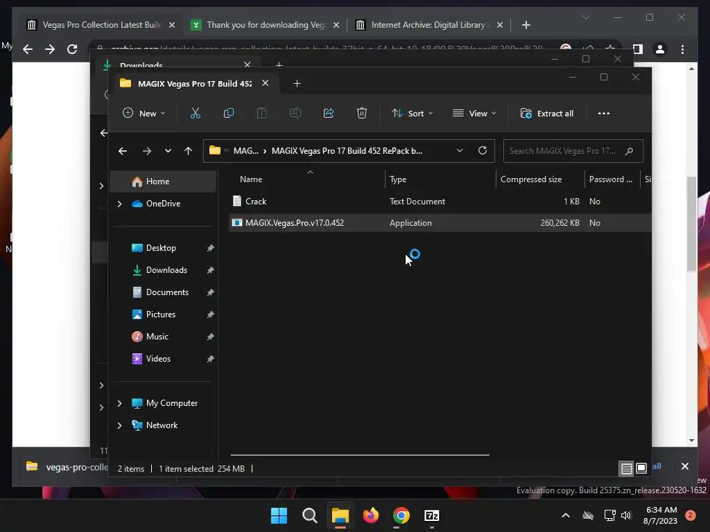Image resolution: width=710 pixels, height=532 pixels.
Task: Open the See more ellipsis menu
Action: [x=604, y=113]
